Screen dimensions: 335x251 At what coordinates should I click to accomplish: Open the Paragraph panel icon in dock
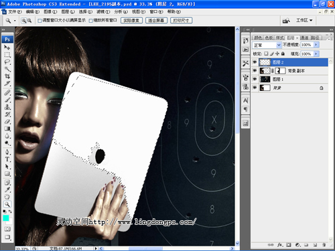(x=245, y=109)
